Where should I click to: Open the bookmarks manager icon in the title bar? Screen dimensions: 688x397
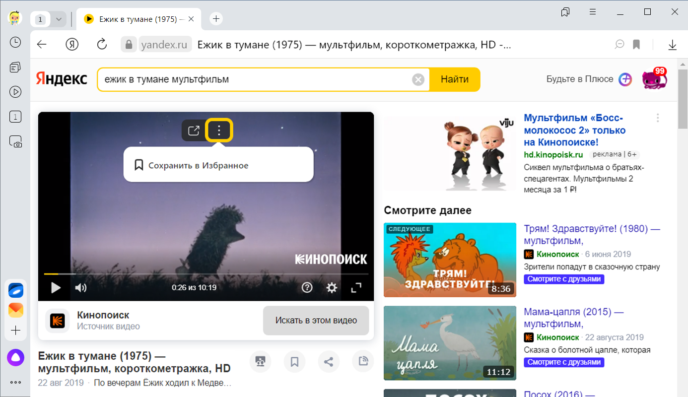coord(565,12)
